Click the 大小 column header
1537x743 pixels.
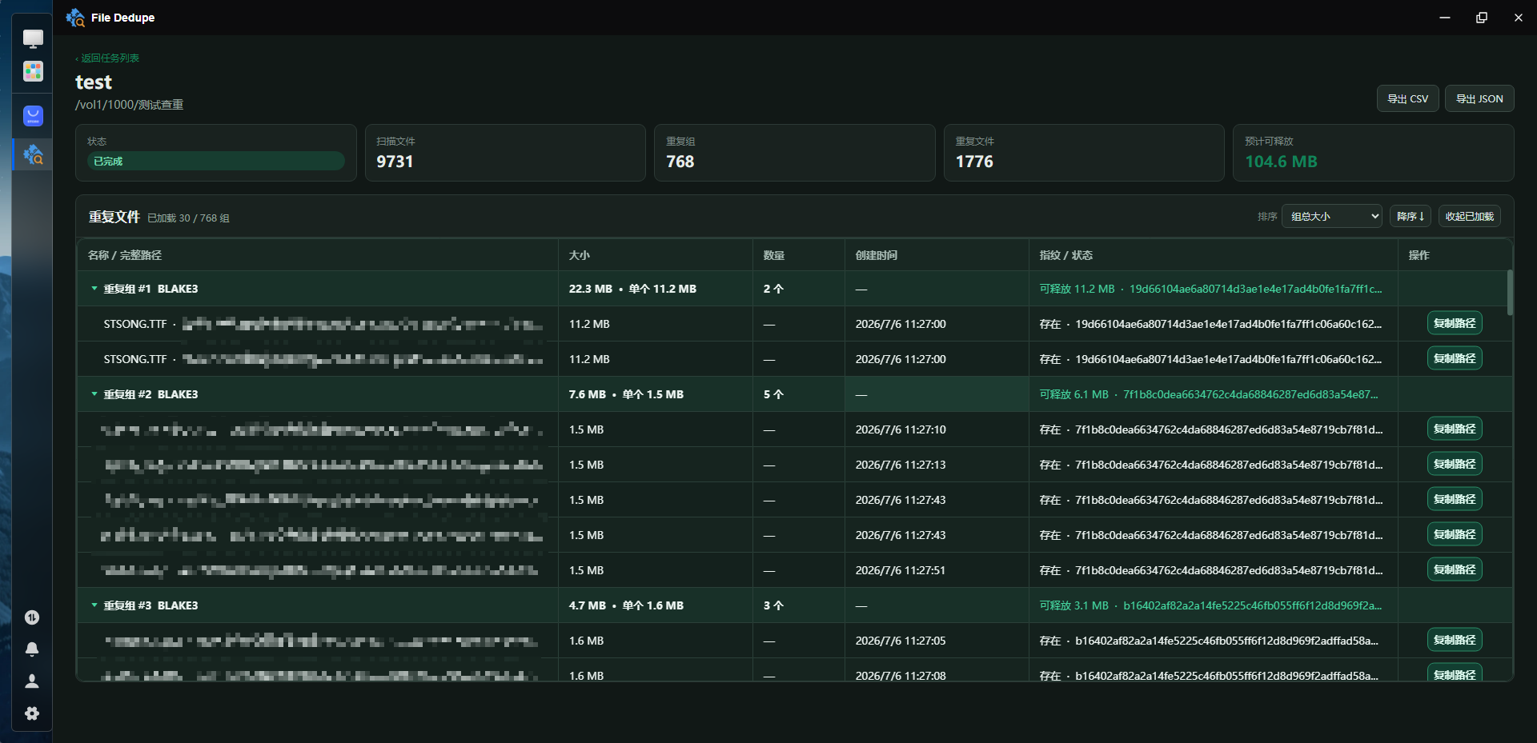[x=580, y=255]
